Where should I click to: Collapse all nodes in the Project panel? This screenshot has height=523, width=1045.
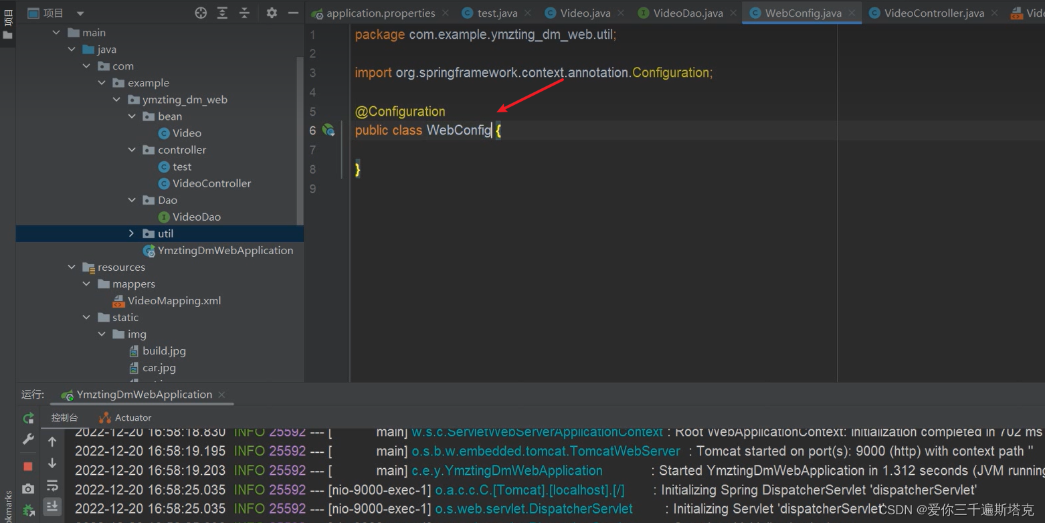tap(243, 12)
